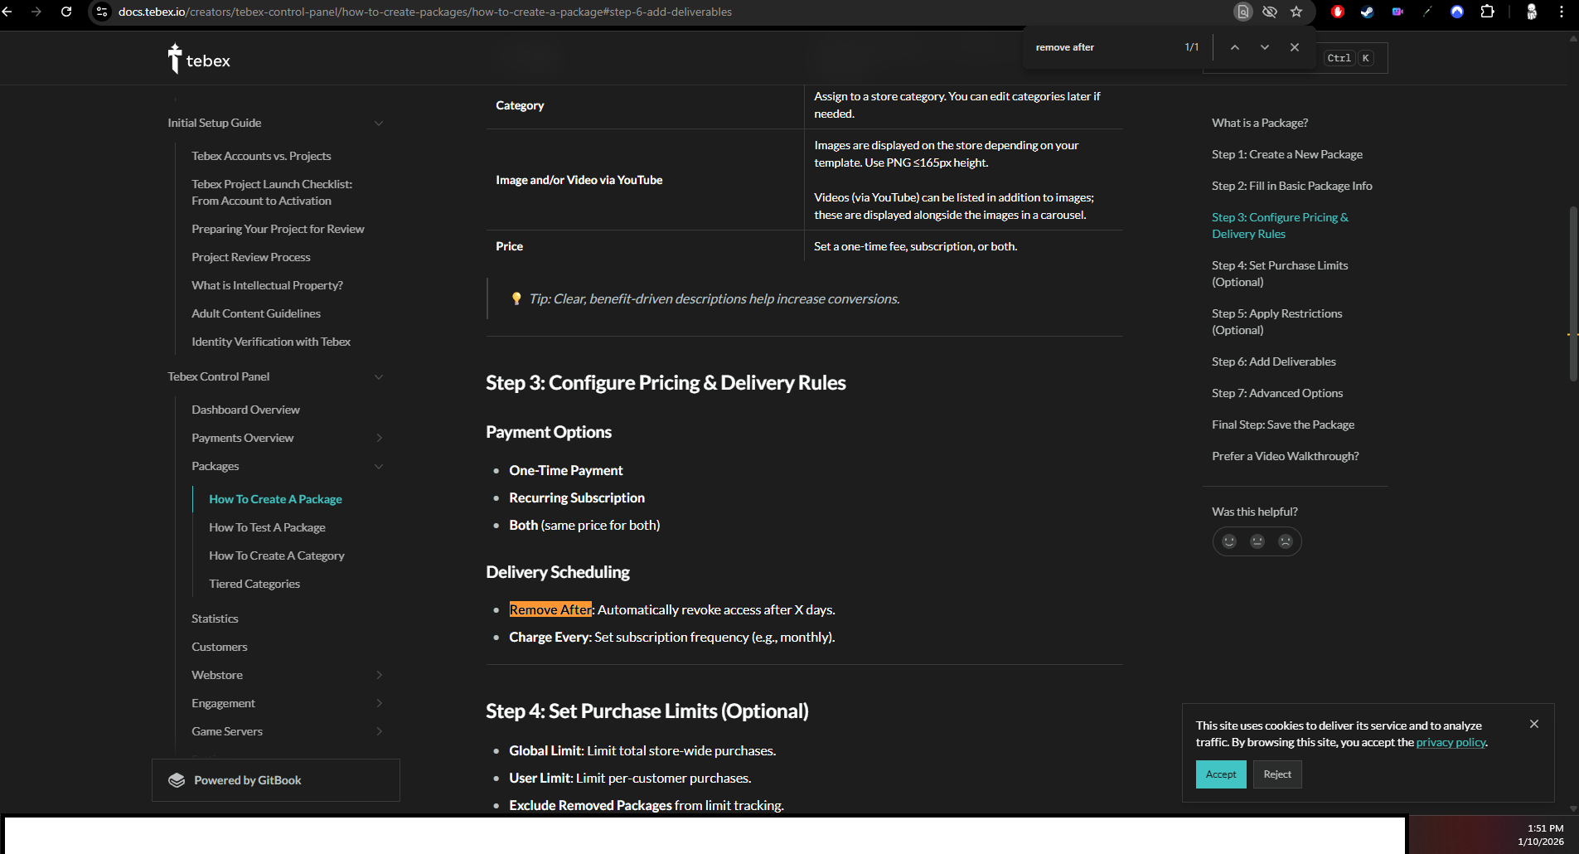Viewport: 1579px width, 854px height.
Task: Close the find-in-page bar
Action: [x=1295, y=47]
